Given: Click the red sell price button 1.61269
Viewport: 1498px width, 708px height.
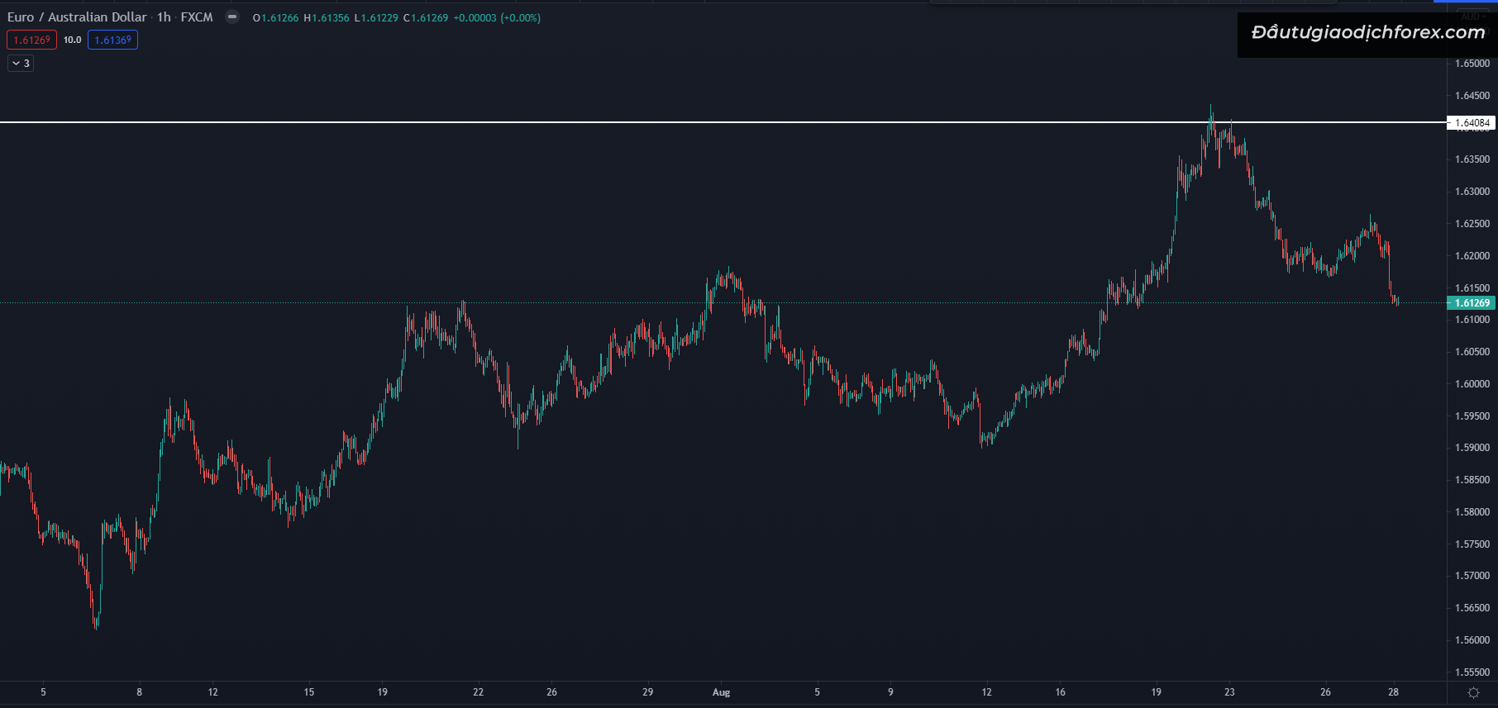Looking at the screenshot, I should coord(31,40).
